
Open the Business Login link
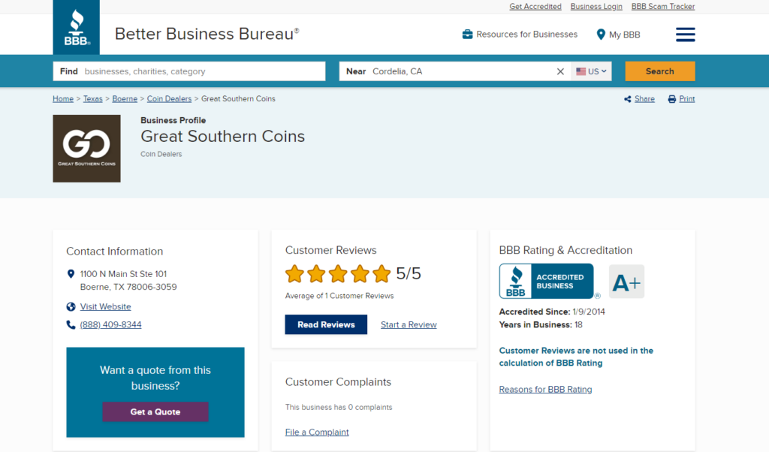point(596,6)
